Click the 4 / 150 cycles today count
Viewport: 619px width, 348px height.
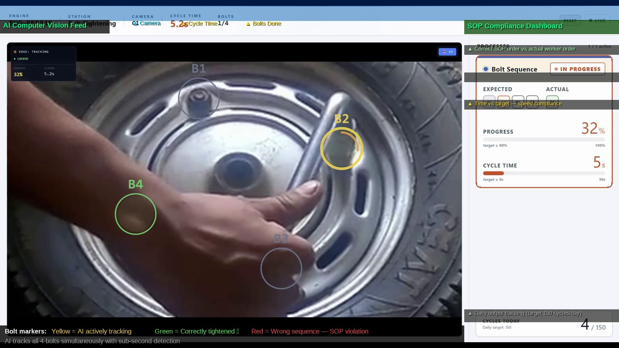(593, 325)
